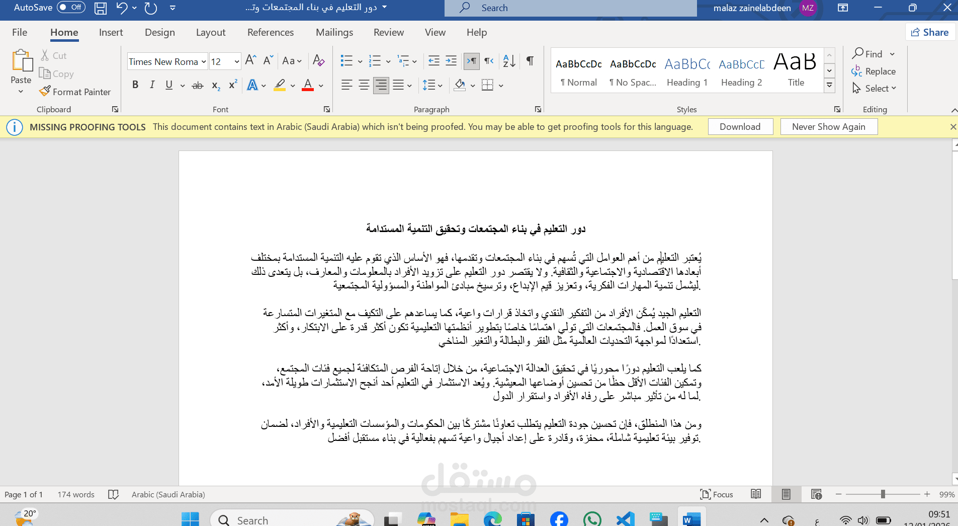Open the Paste options arrow
Screen dimensions: 958x526
(x=21, y=92)
